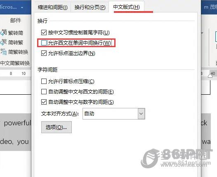Enable 允许行首标点压缩 checkbox

coord(44,81)
